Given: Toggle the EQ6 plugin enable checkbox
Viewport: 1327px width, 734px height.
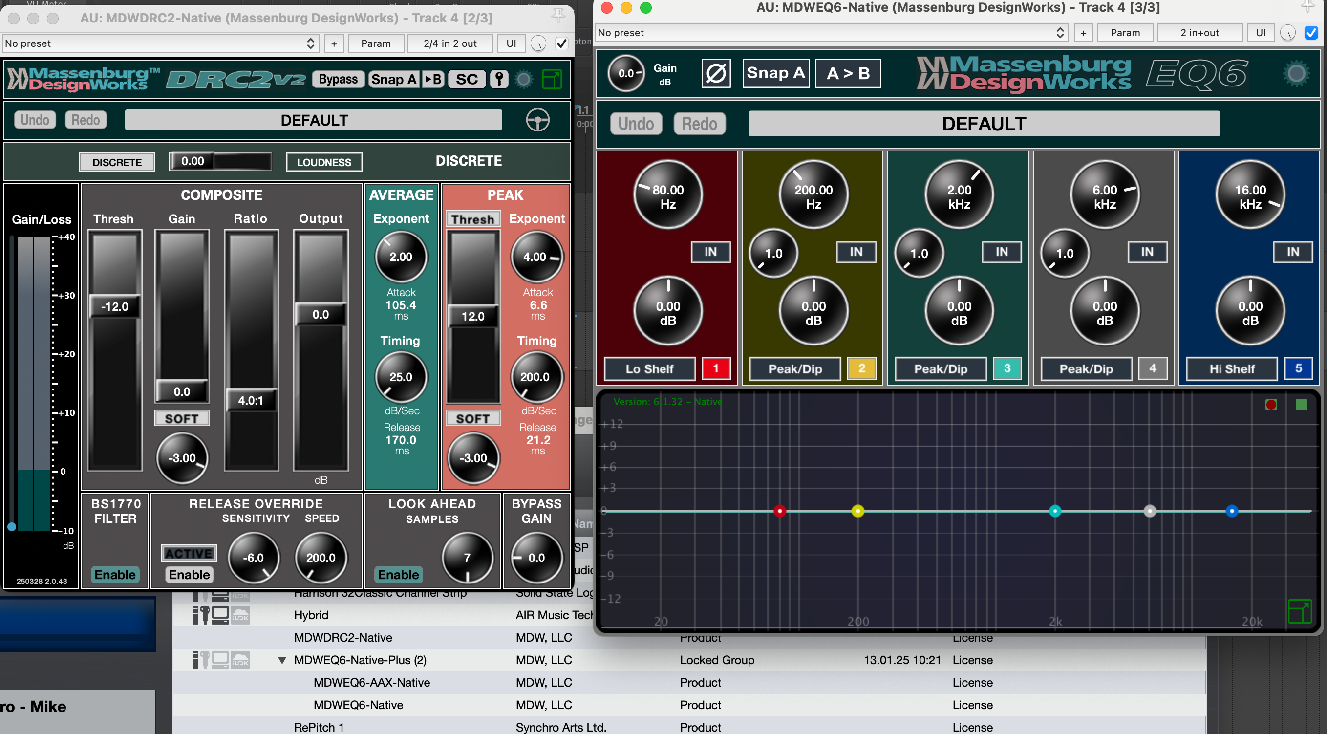Looking at the screenshot, I should (x=1310, y=32).
